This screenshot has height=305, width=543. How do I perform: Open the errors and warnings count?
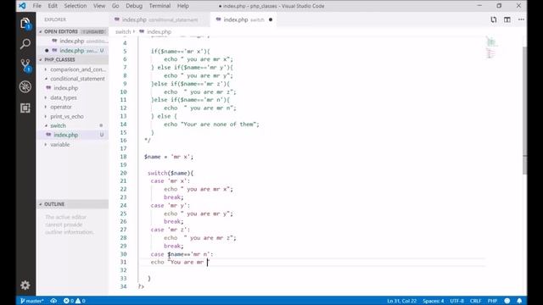tap(75, 301)
